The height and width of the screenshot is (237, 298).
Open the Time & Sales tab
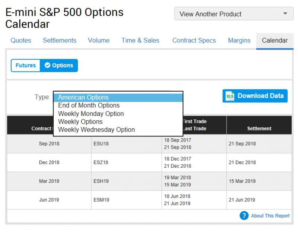point(140,41)
